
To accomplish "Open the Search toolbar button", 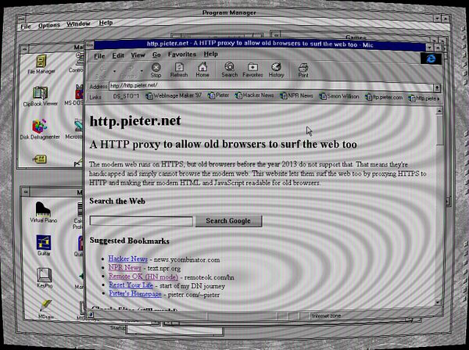I will click(229, 70).
